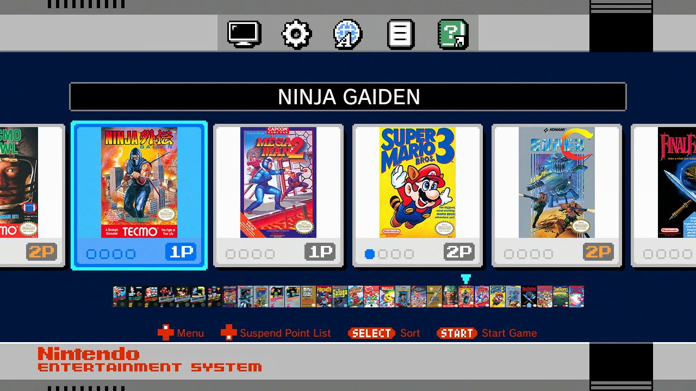This screenshot has width=696, height=391.
Task: Select the Final Fantasy cover at right edge
Action: (x=677, y=182)
